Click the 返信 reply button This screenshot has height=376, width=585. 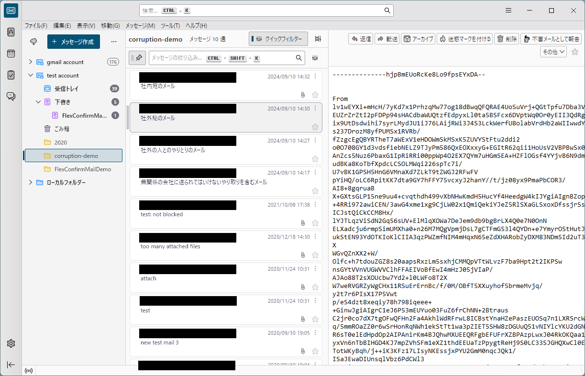[361, 39]
